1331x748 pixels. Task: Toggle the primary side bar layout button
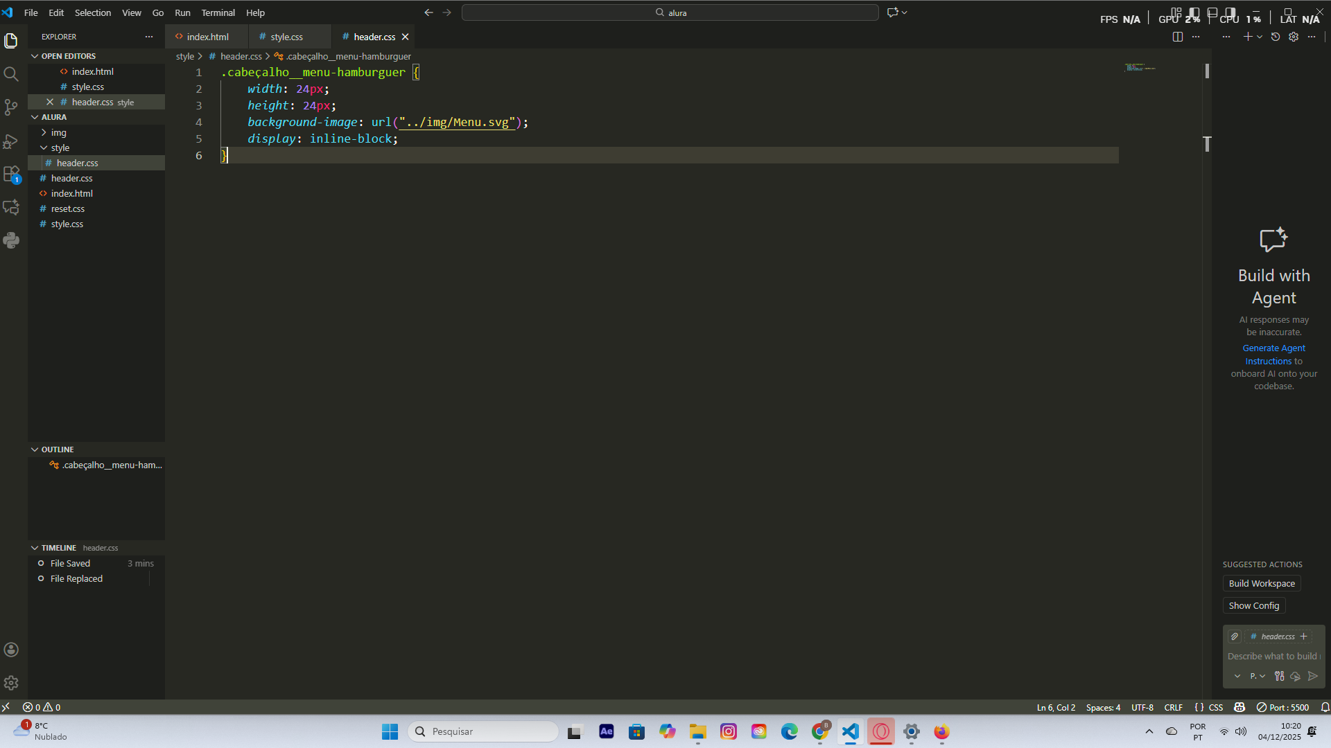point(1194,12)
